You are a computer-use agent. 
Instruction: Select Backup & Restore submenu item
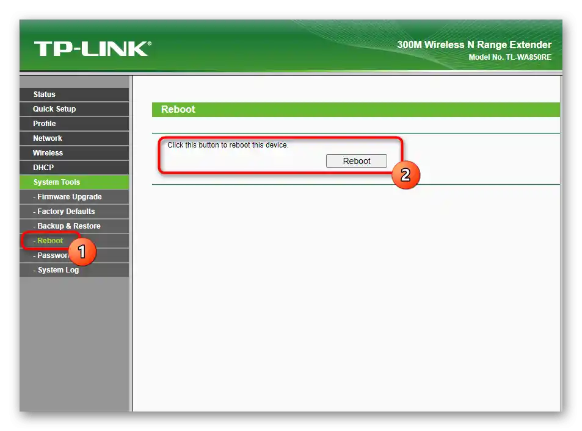[75, 226]
